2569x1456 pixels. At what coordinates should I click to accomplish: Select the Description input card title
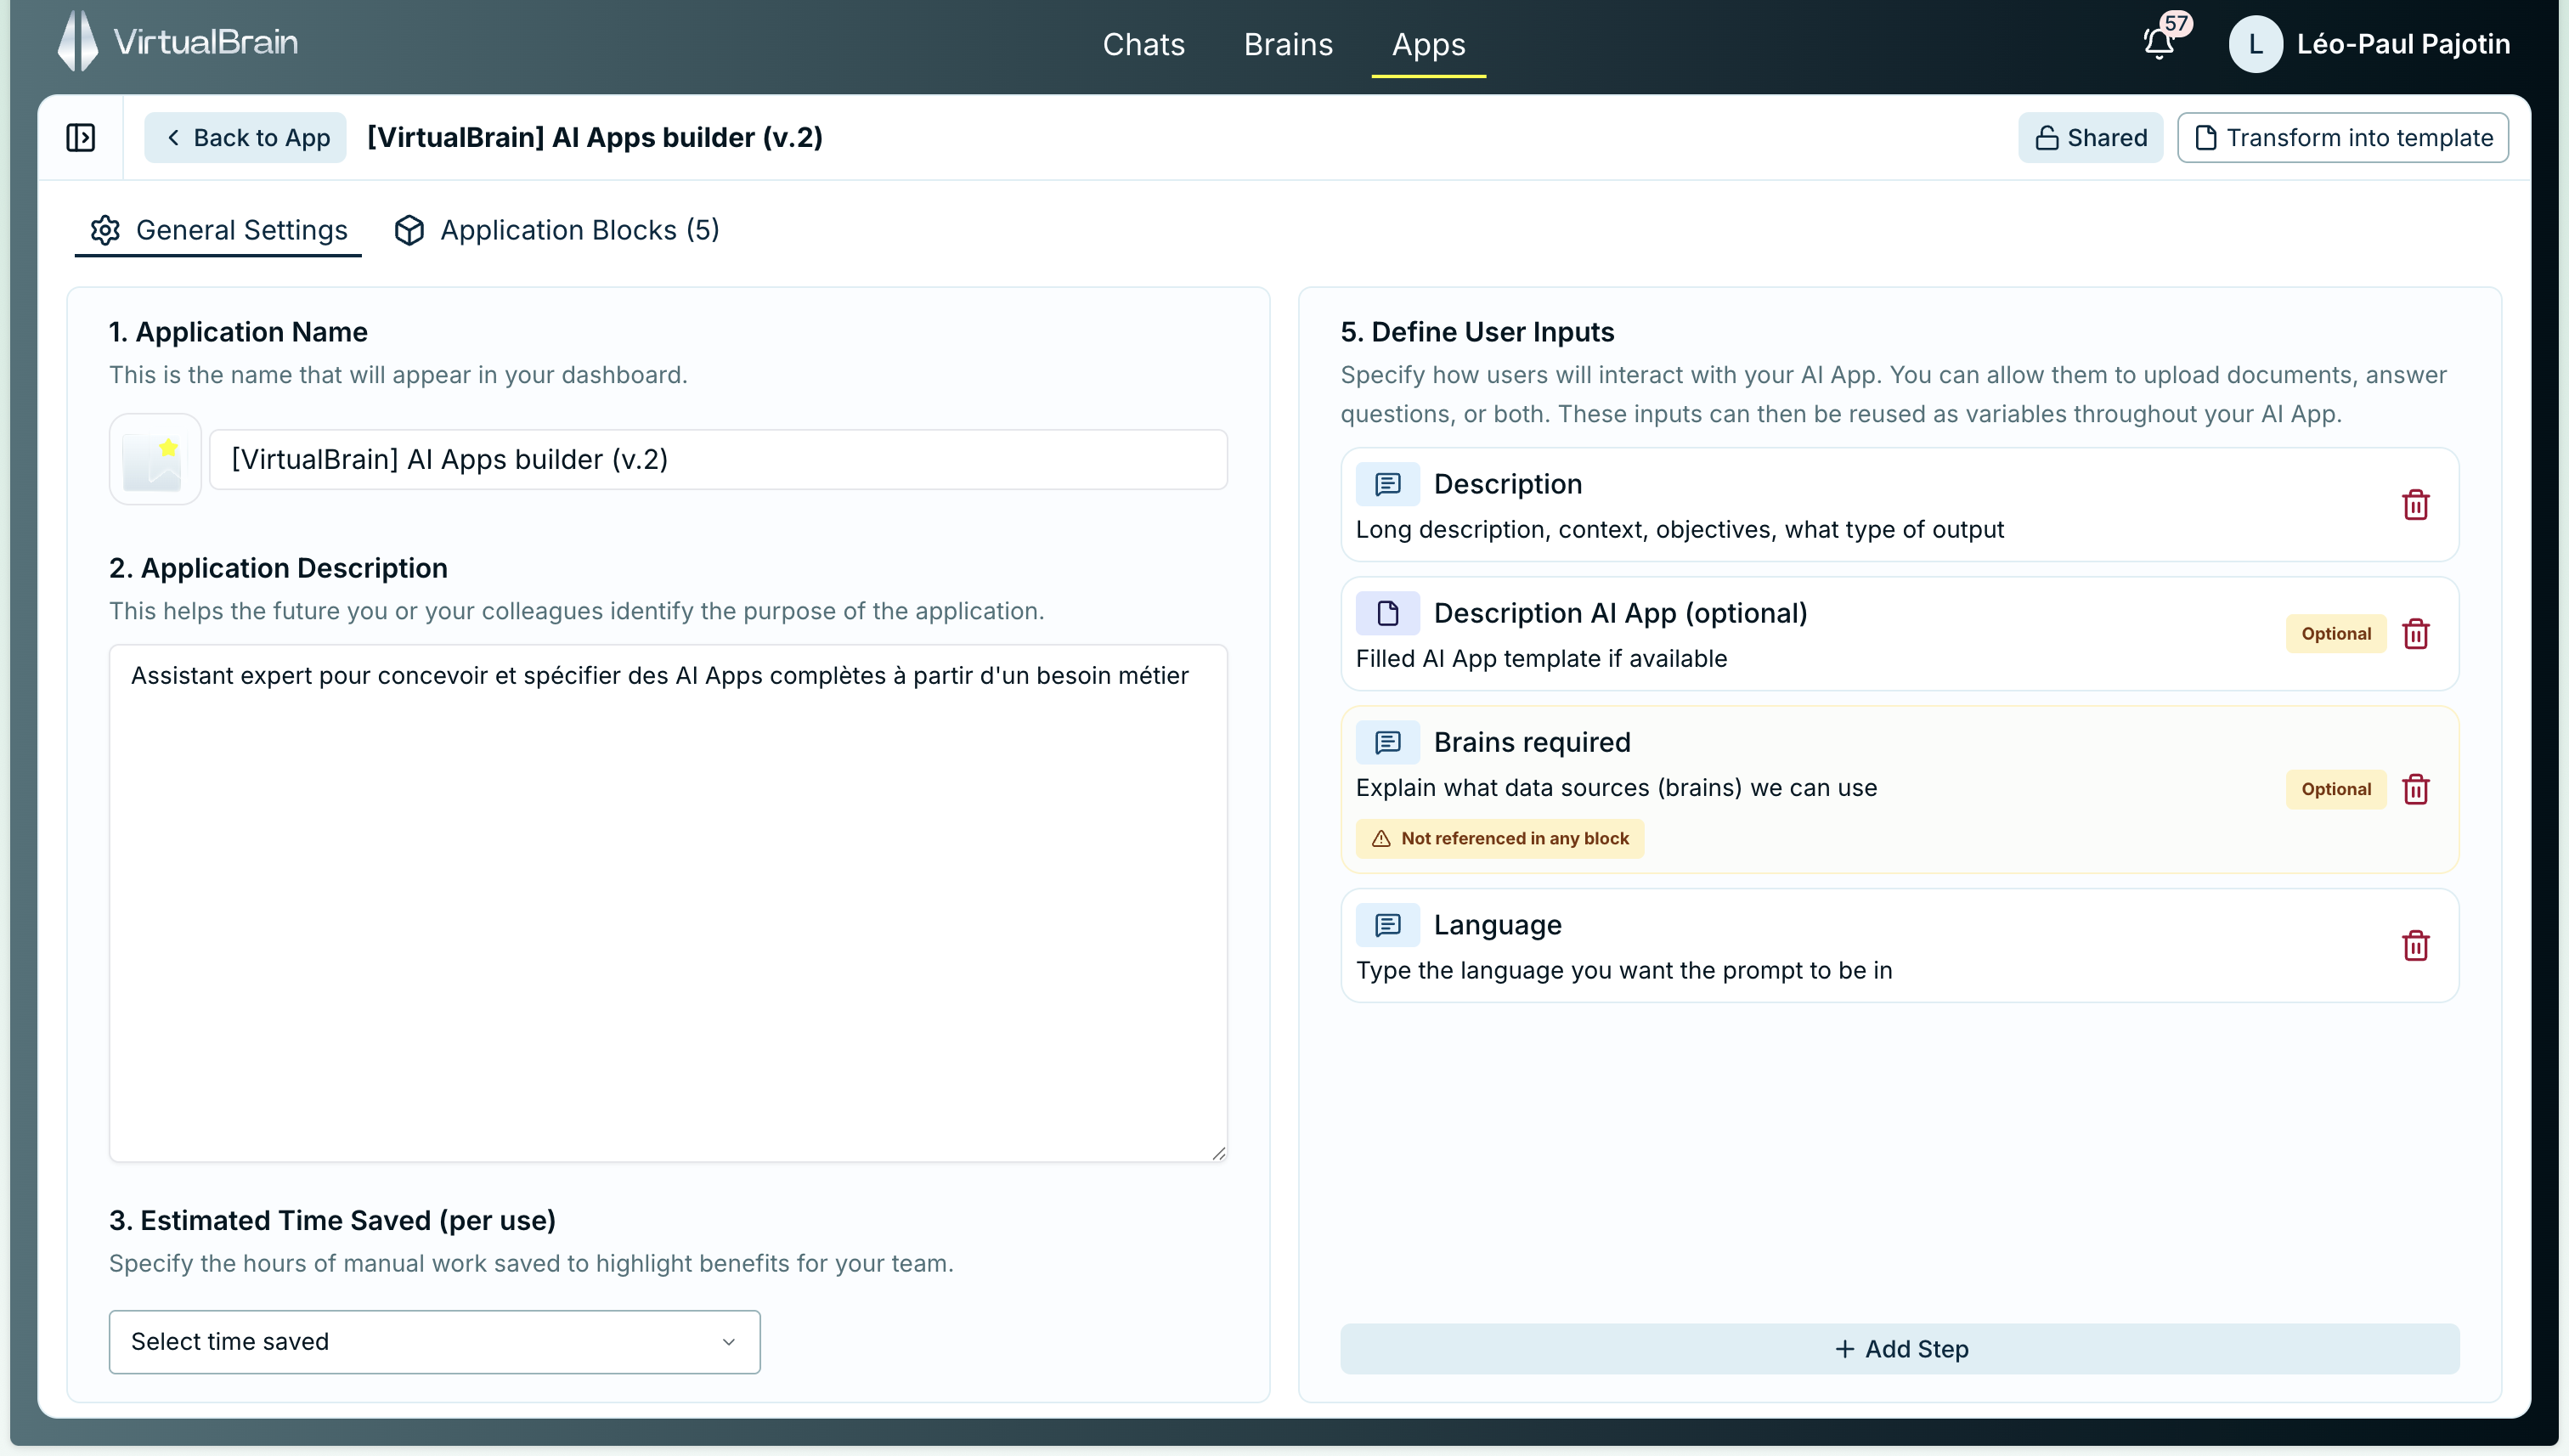(1507, 484)
